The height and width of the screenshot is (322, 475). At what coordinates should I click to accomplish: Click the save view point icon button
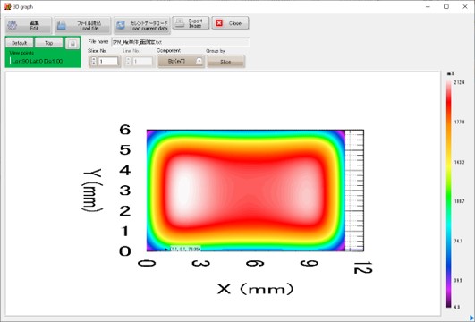(72, 44)
